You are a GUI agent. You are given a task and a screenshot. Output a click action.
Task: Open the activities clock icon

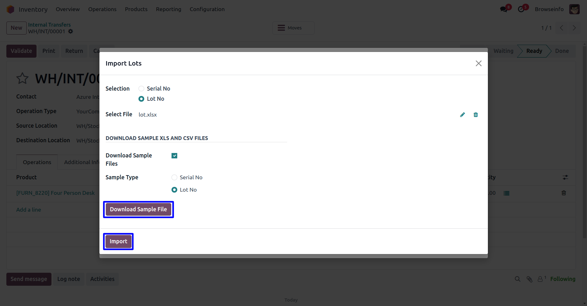pyautogui.click(x=521, y=9)
